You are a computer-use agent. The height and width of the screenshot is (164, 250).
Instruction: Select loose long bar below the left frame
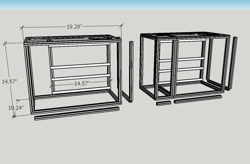pos(77,113)
